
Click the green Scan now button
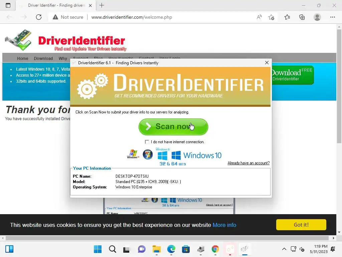coord(173,127)
